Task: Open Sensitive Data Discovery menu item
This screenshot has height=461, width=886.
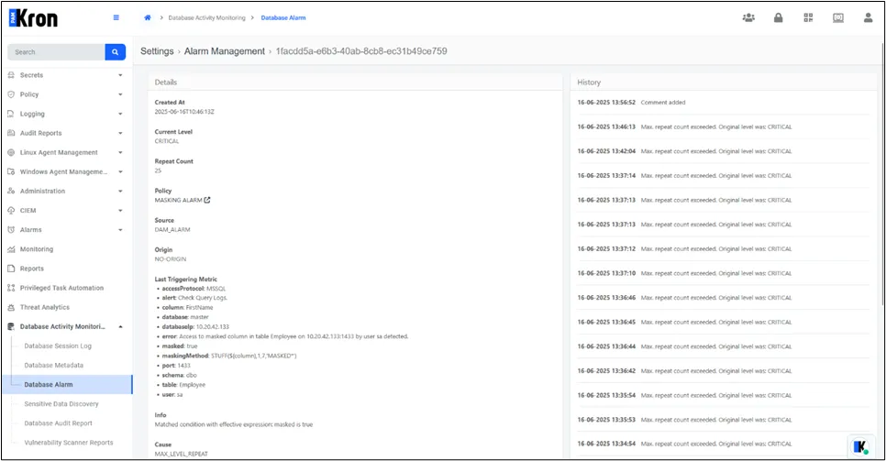Action: click(x=61, y=404)
